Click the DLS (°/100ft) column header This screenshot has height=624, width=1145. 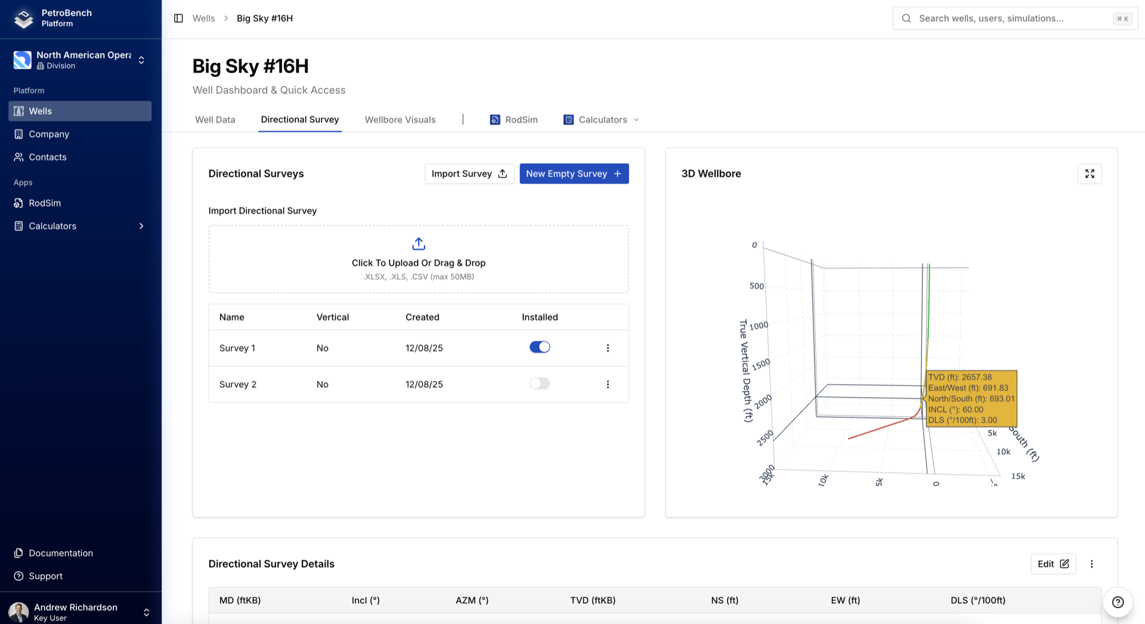(x=978, y=600)
